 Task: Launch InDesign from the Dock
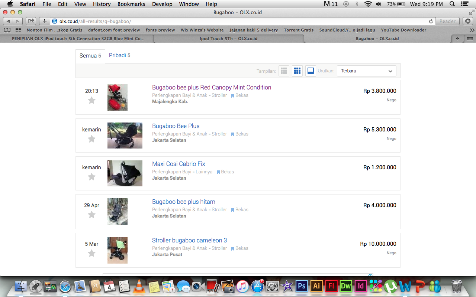(x=360, y=286)
